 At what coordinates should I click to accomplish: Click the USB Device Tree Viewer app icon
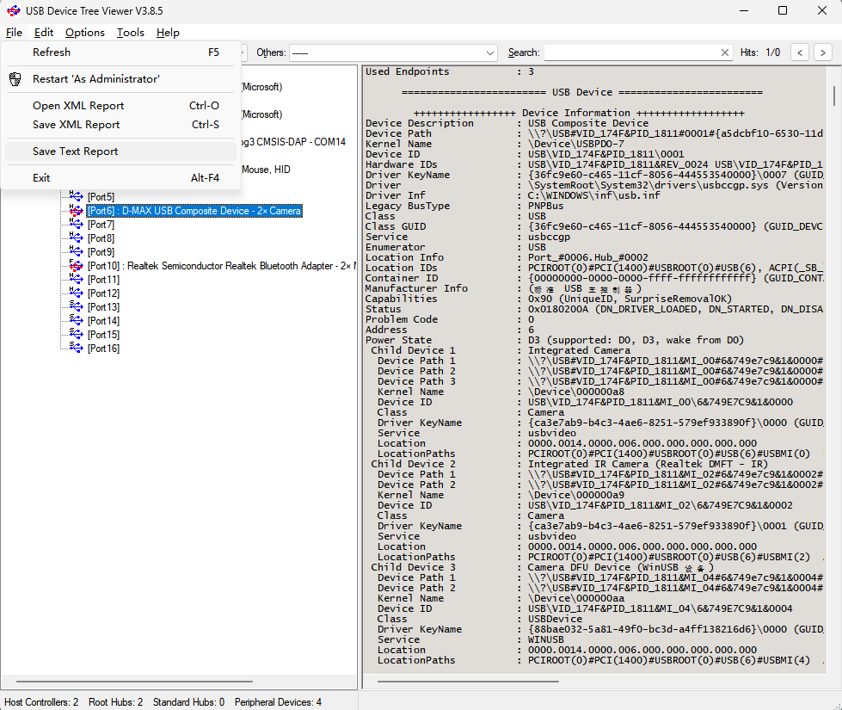pos(14,11)
